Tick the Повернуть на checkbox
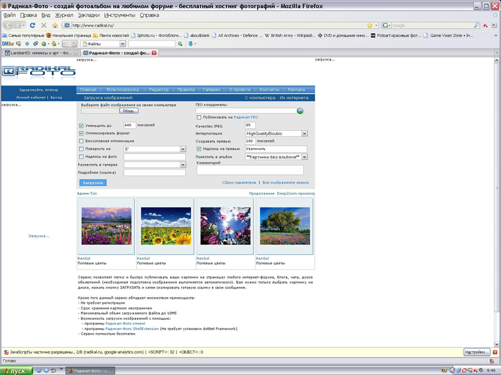The image size is (501, 375). point(81,149)
